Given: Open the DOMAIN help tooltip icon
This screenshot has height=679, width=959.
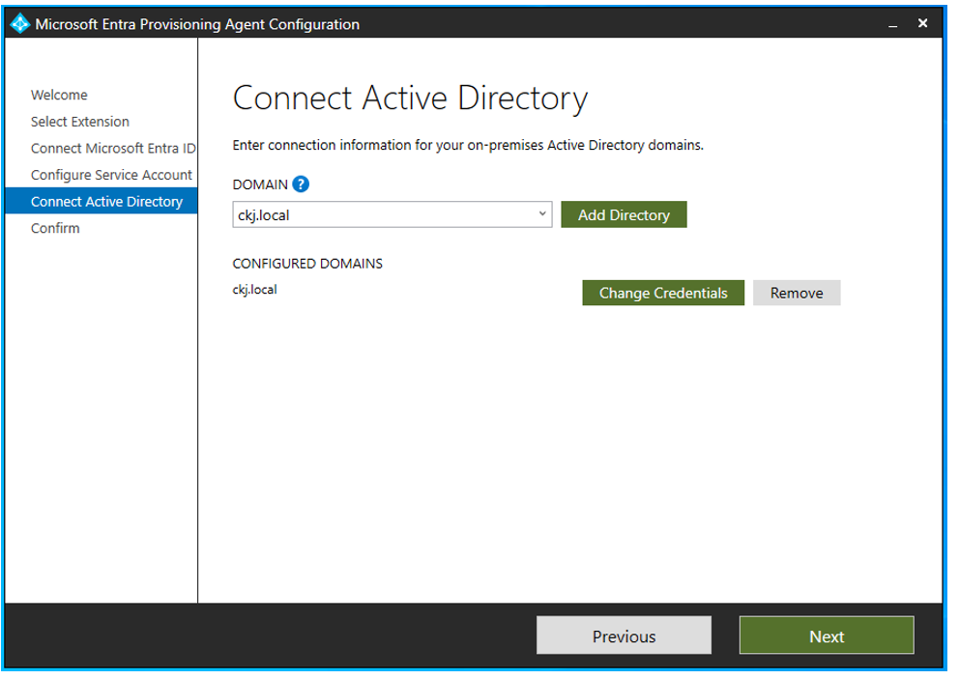Looking at the screenshot, I should point(301,184).
